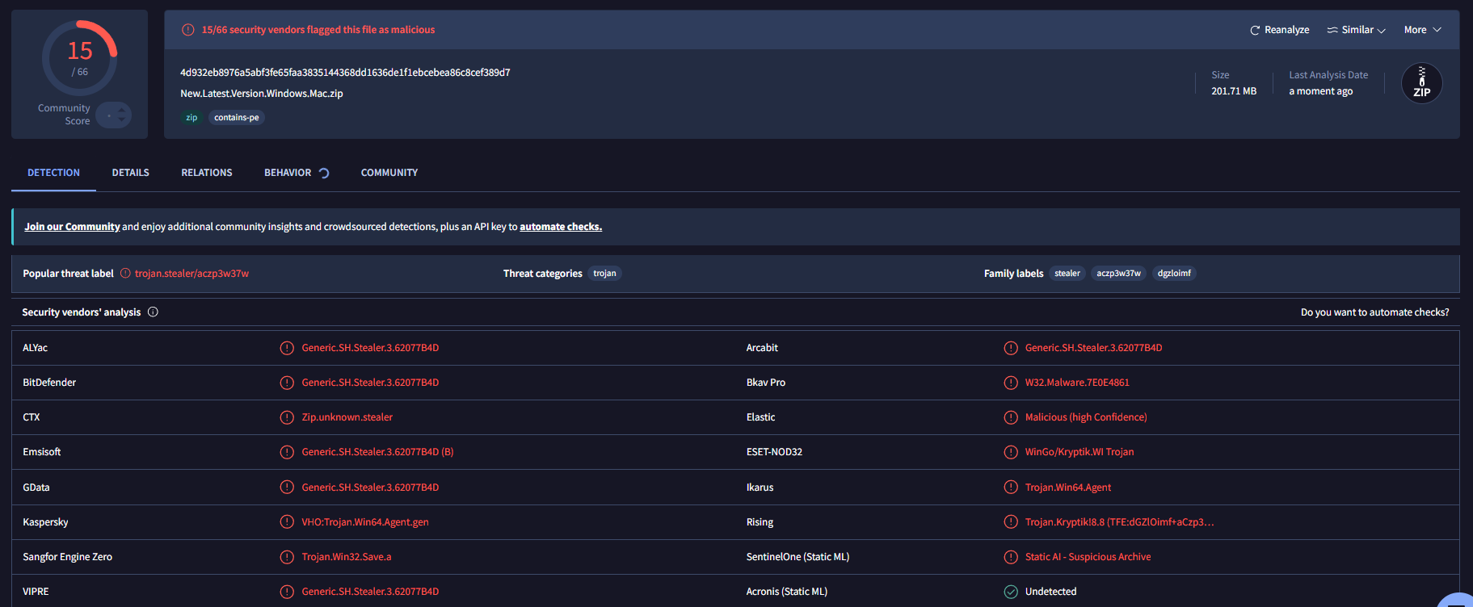Click SentinelOne's Static AI - Suspicious Archive result
This screenshot has height=607, width=1473.
1088,557
